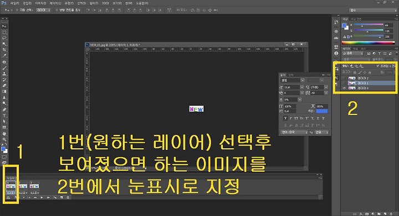Click the lock all icon in Layers panel

pyautogui.click(x=370, y=72)
